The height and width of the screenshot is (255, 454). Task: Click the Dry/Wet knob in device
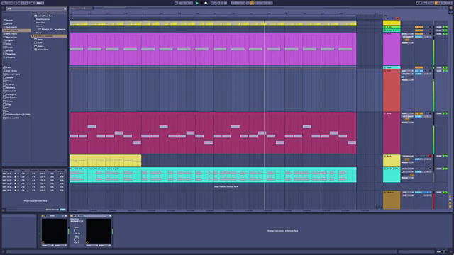tap(77, 239)
